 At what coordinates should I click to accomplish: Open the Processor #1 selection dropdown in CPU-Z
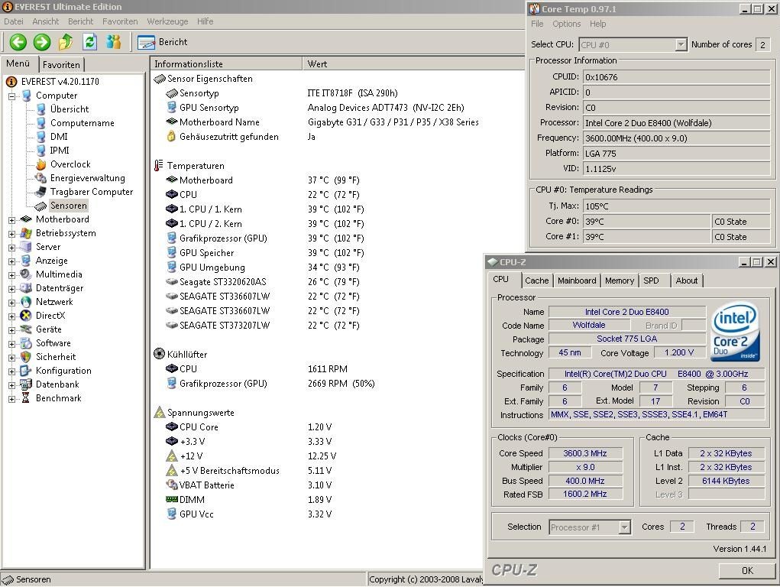(624, 527)
